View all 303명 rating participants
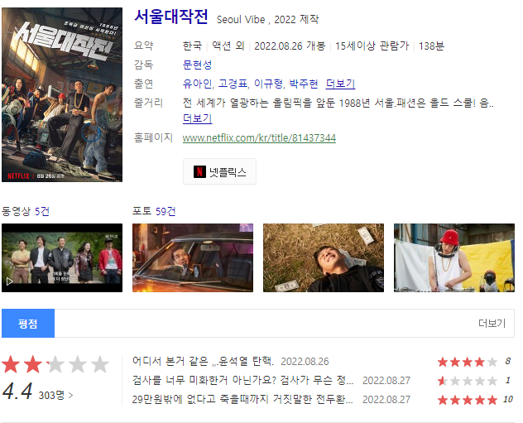Viewport: 523px width, 423px height. tap(55, 396)
